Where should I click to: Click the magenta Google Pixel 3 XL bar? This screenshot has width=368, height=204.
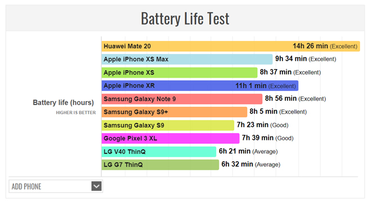click(x=170, y=138)
